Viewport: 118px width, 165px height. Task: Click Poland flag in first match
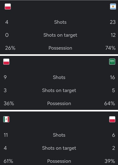coord(8,6)
